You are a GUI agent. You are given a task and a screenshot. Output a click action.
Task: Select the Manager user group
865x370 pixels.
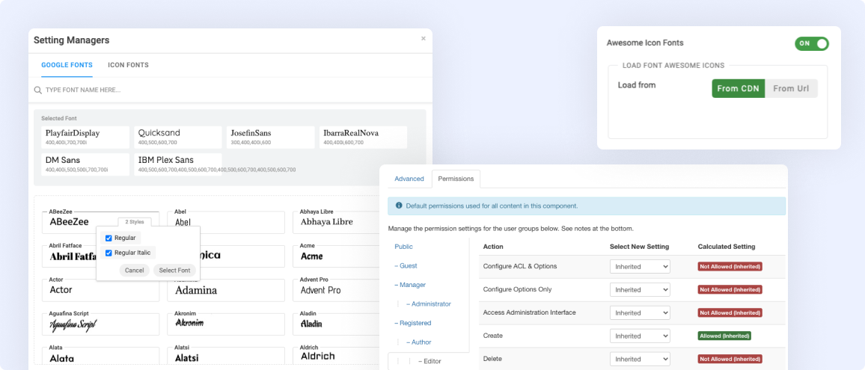[410, 285]
